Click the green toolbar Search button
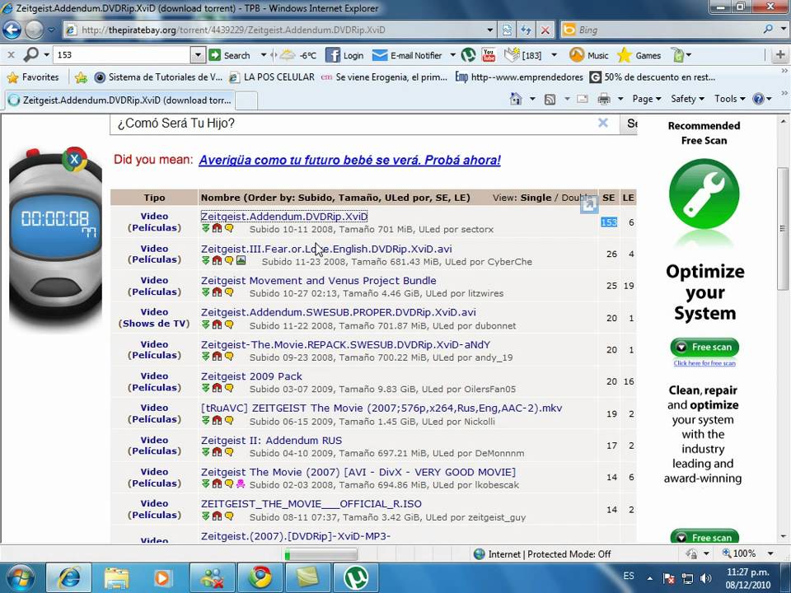Image resolution: width=791 pixels, height=593 pixels. 229,55
